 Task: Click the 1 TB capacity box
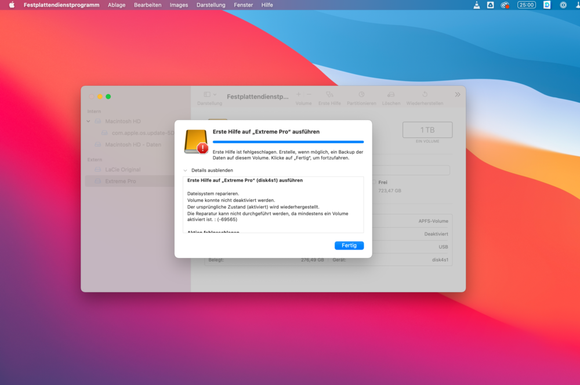(427, 130)
